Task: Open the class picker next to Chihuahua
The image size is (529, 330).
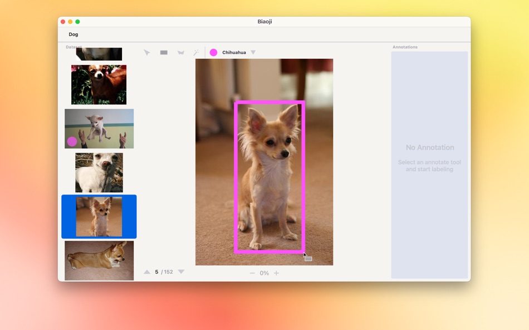Action: [x=253, y=52]
